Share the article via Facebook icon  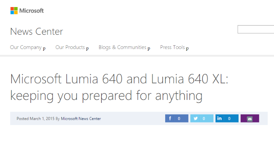click(170, 118)
